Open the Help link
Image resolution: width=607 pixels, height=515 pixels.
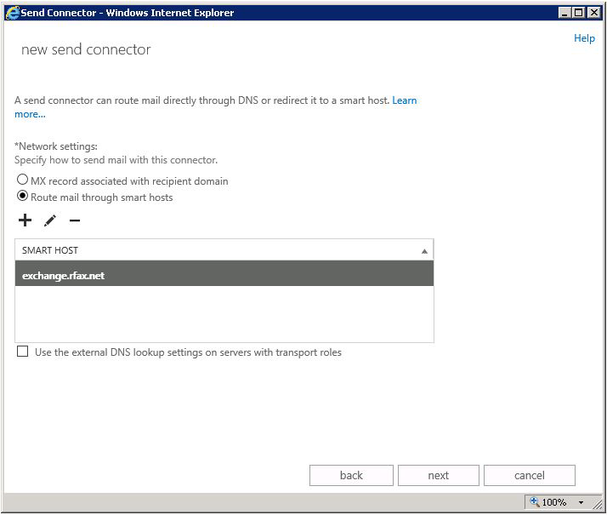[584, 38]
